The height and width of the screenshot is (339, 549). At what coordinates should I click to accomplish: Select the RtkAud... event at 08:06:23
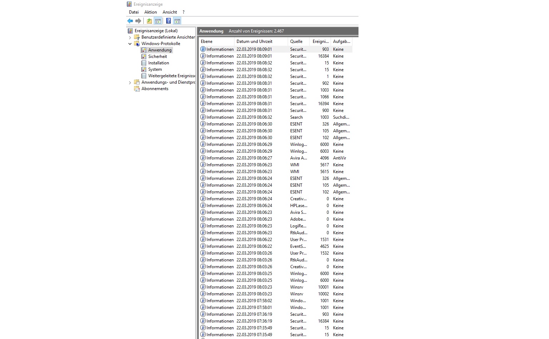click(276, 232)
